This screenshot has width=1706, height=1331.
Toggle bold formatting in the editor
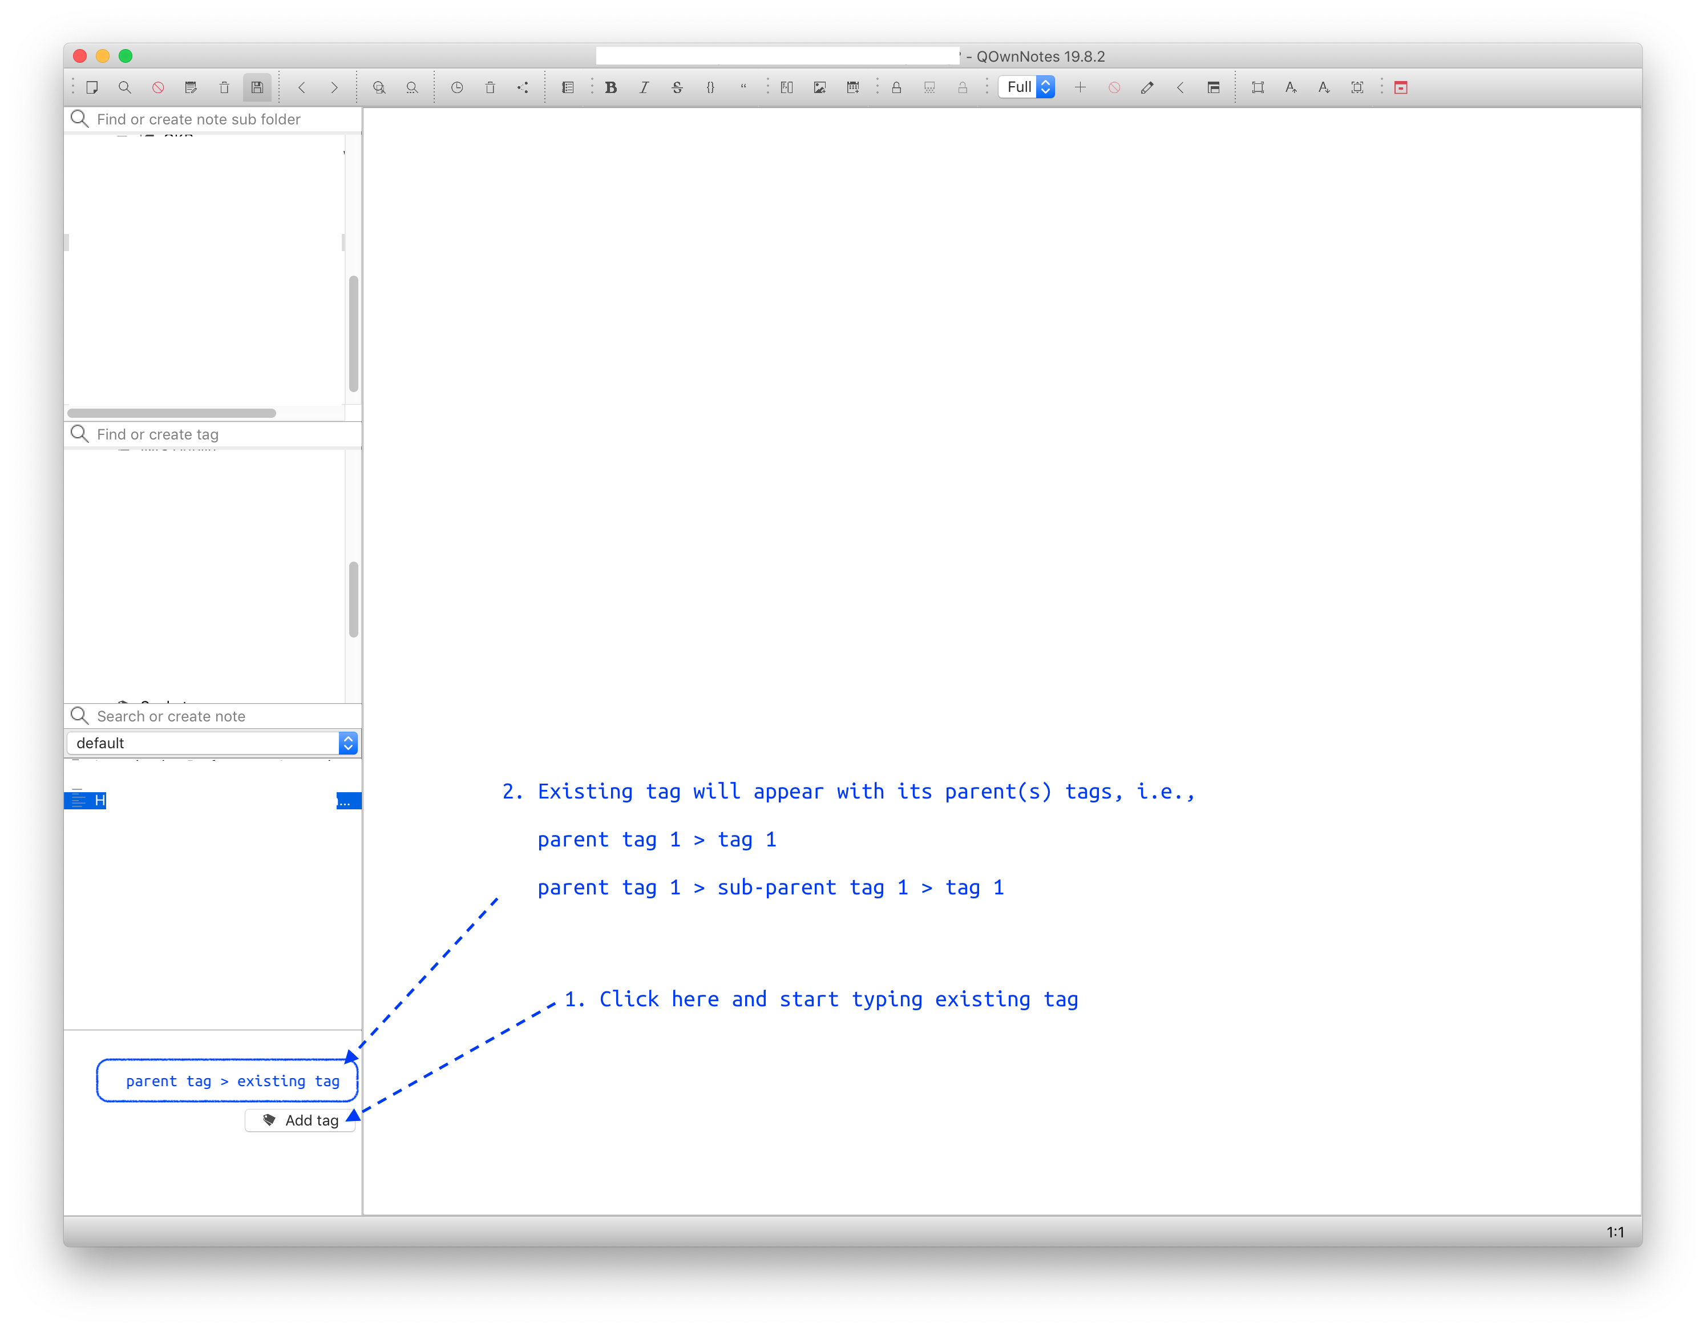(612, 87)
